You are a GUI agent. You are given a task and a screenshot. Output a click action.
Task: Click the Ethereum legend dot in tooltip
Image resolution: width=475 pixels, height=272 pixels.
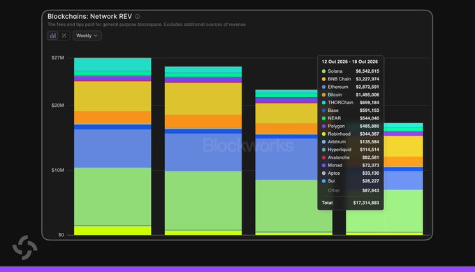pos(323,87)
